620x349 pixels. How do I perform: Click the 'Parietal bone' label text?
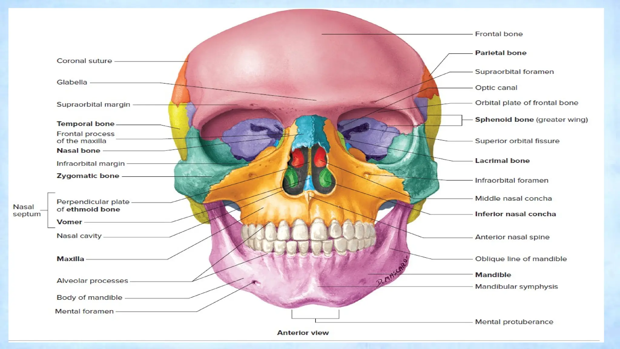click(x=500, y=53)
